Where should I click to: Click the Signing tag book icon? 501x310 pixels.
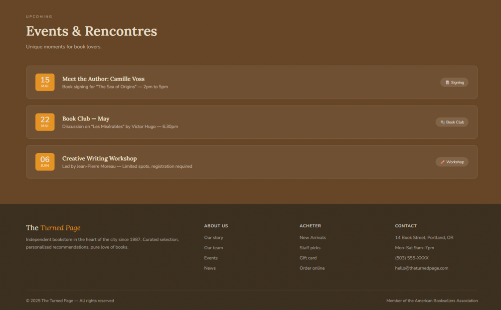(447, 82)
